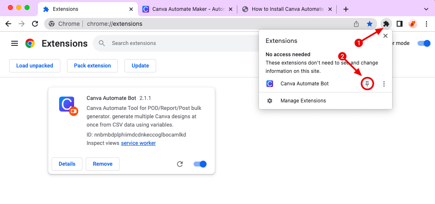The width and height of the screenshot is (435, 204).
Task: Go back with the back arrow
Action: click(x=8, y=24)
